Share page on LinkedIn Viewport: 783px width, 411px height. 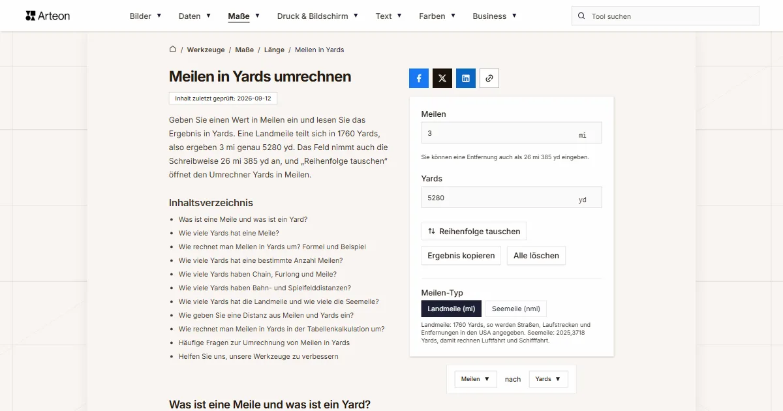pos(466,78)
